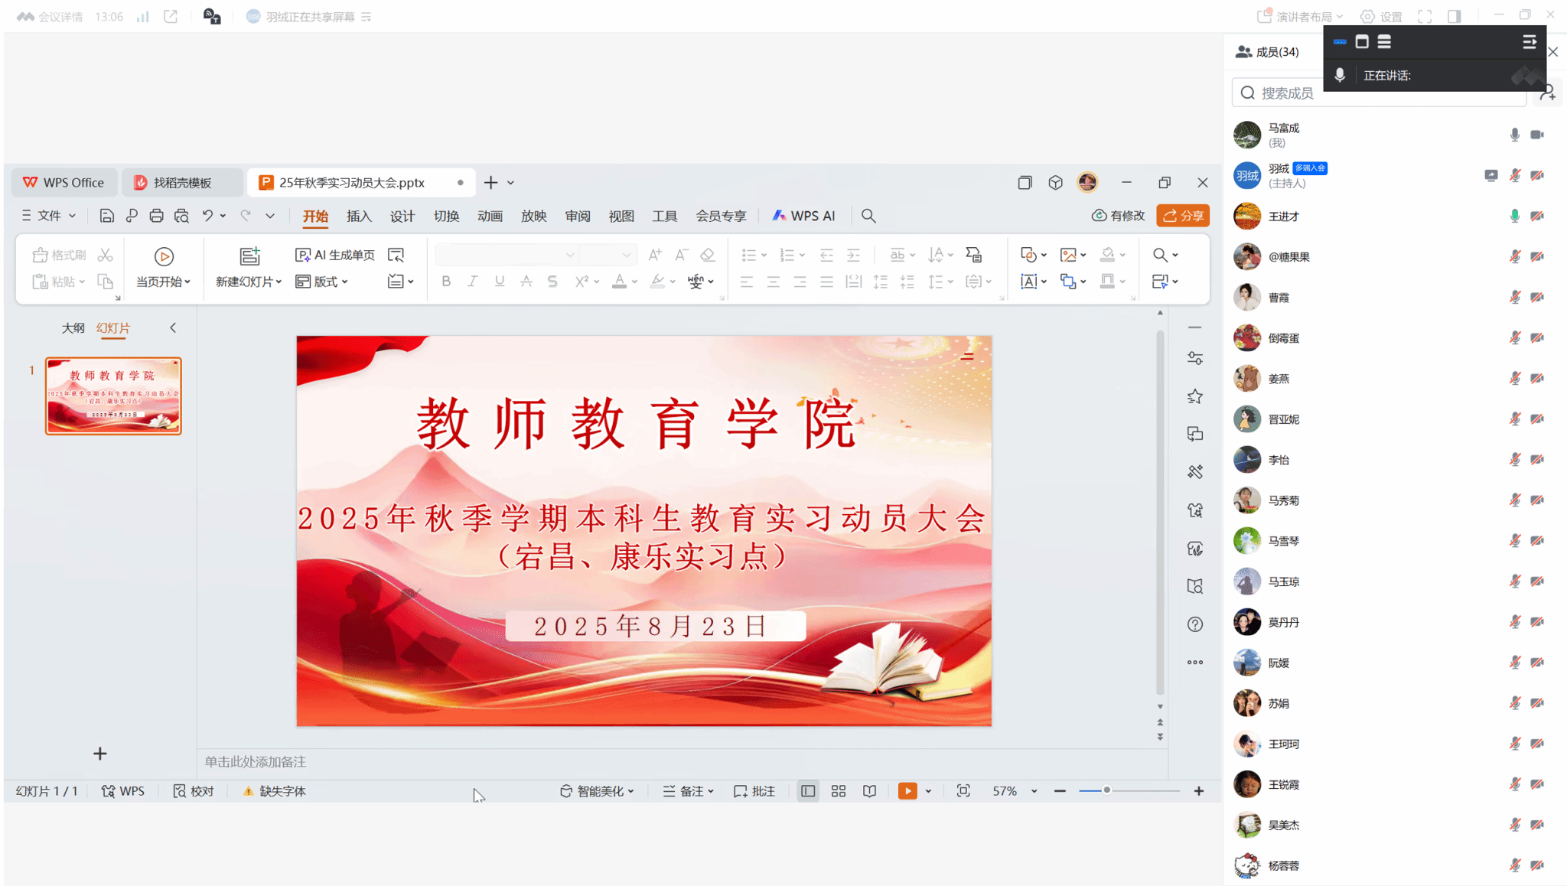The image size is (1567, 886).
Task: Open the help question mark icon
Action: pyautogui.click(x=1195, y=624)
